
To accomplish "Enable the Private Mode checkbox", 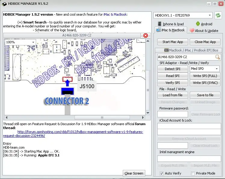I will tap(193, 173).
